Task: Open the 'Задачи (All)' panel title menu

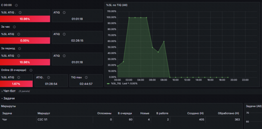Action: 253,106
